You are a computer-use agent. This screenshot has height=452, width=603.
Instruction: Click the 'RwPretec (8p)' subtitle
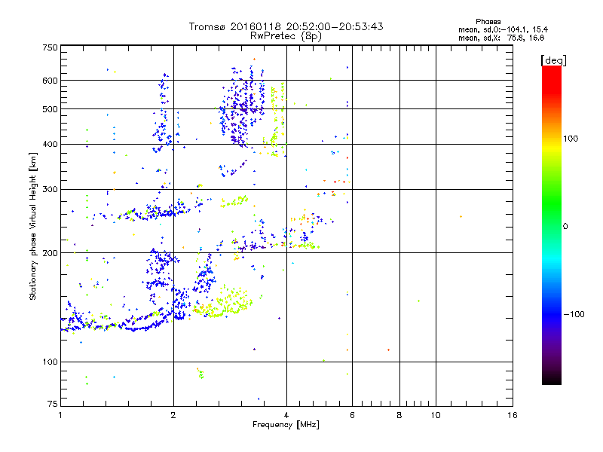286,36
